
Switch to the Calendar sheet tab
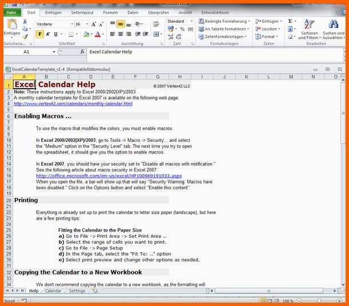pyautogui.click(x=53, y=291)
